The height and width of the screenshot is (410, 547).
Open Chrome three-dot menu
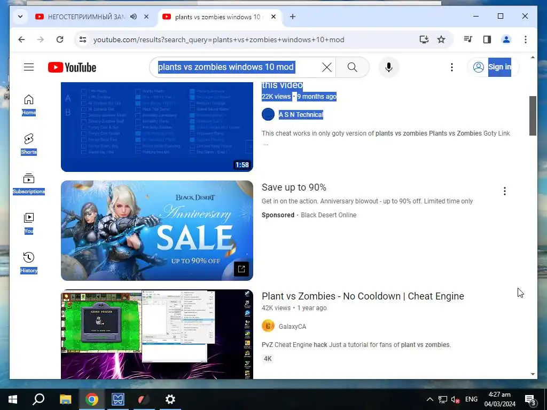[x=526, y=40]
